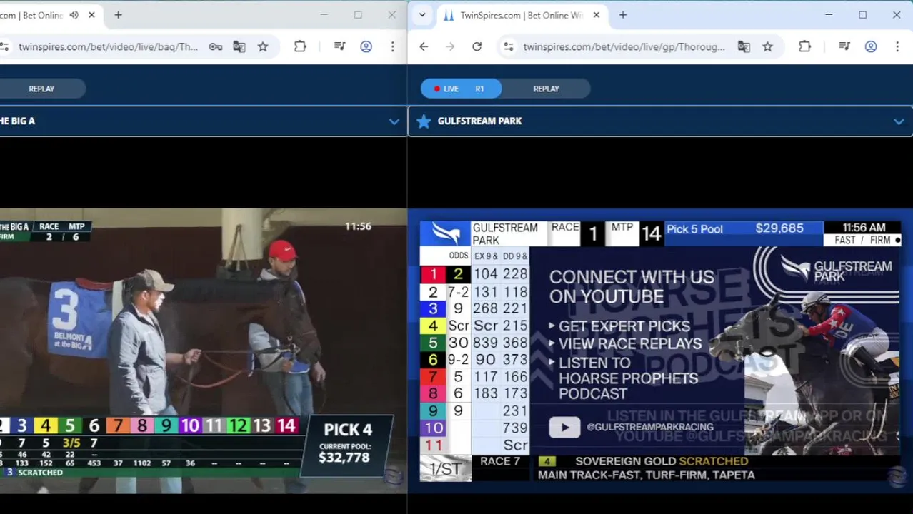This screenshot has width=913, height=514.
Task: Bookmark page with star in left window
Action: (x=263, y=46)
